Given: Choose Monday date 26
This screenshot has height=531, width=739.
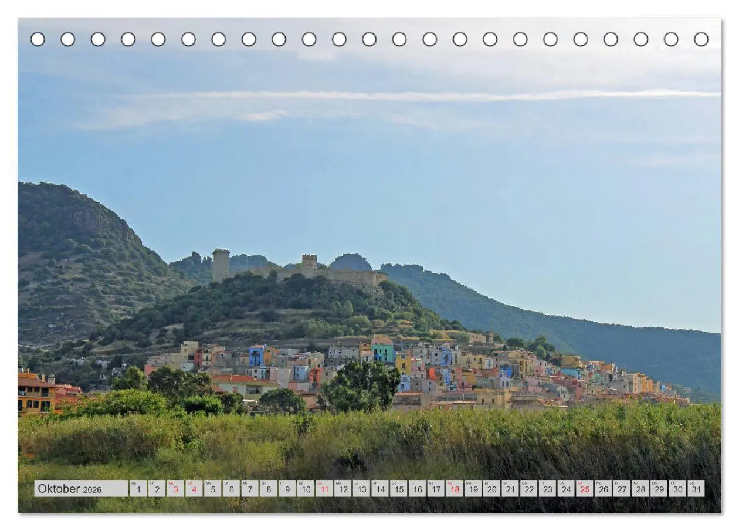Looking at the screenshot, I should (x=604, y=489).
